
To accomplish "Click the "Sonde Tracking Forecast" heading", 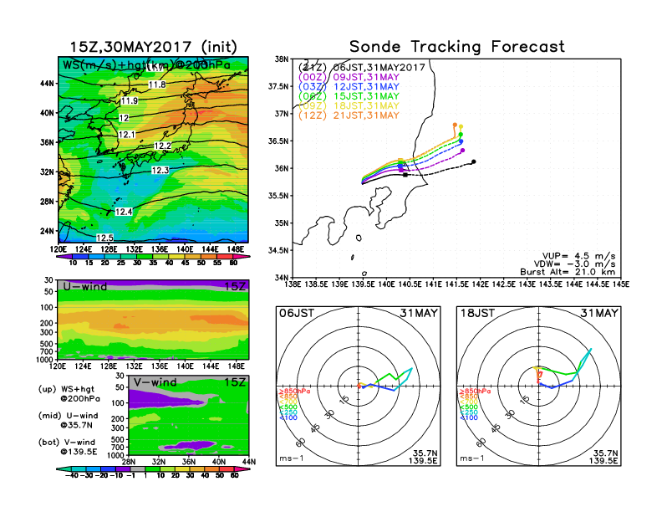I will (x=457, y=47).
